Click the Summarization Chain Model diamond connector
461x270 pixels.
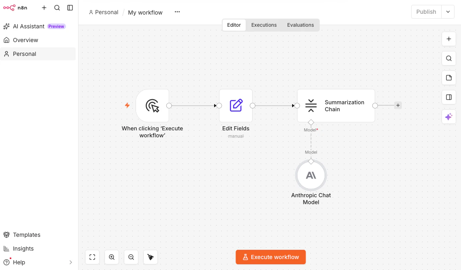(311, 122)
